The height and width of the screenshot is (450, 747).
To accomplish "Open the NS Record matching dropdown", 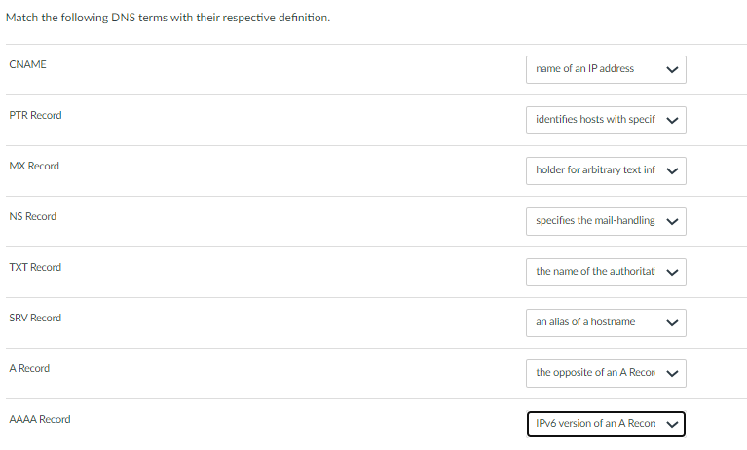I will click(x=605, y=221).
